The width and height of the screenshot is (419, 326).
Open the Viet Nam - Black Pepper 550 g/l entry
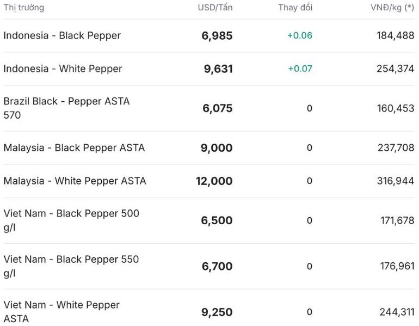71,266
